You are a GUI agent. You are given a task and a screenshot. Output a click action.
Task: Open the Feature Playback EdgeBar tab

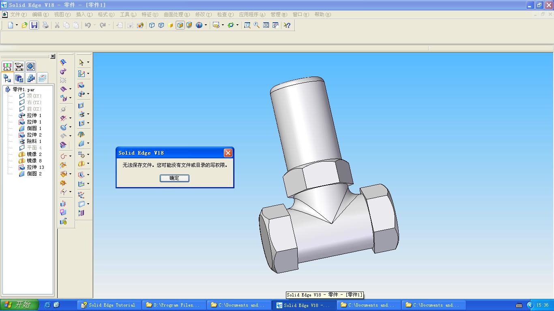click(x=19, y=66)
